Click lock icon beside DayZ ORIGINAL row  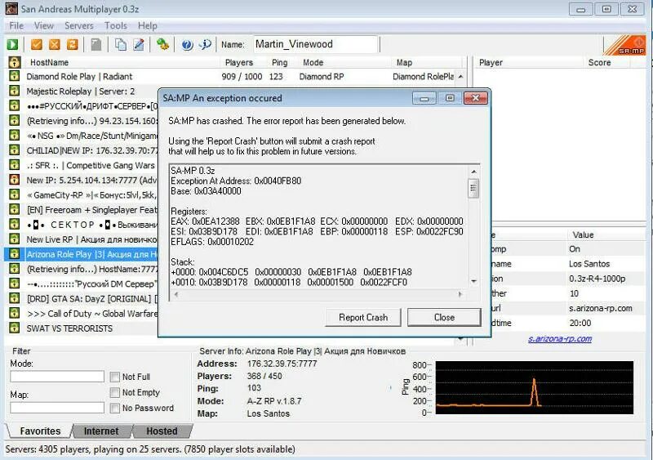pos(14,298)
